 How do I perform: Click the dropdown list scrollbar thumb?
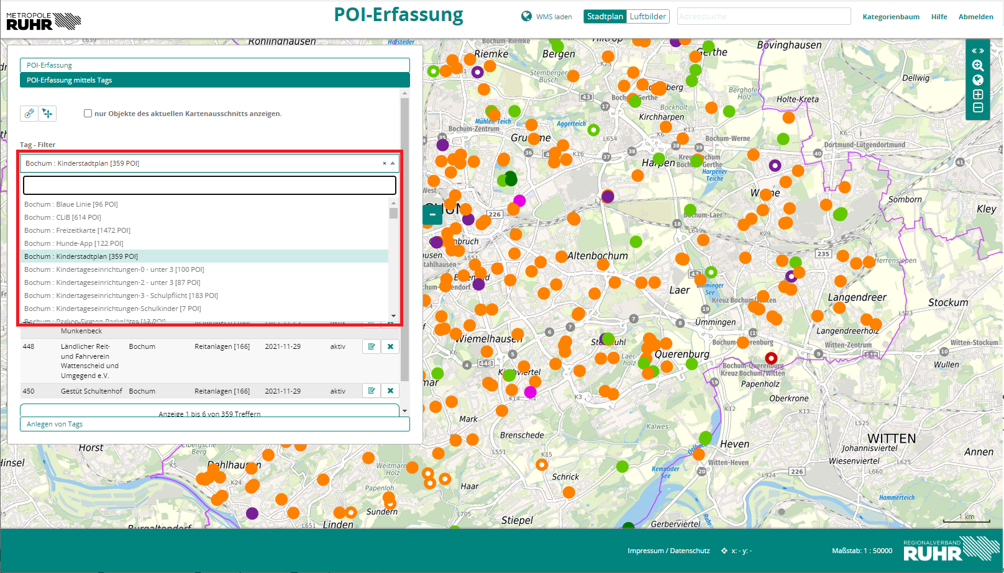coord(393,213)
